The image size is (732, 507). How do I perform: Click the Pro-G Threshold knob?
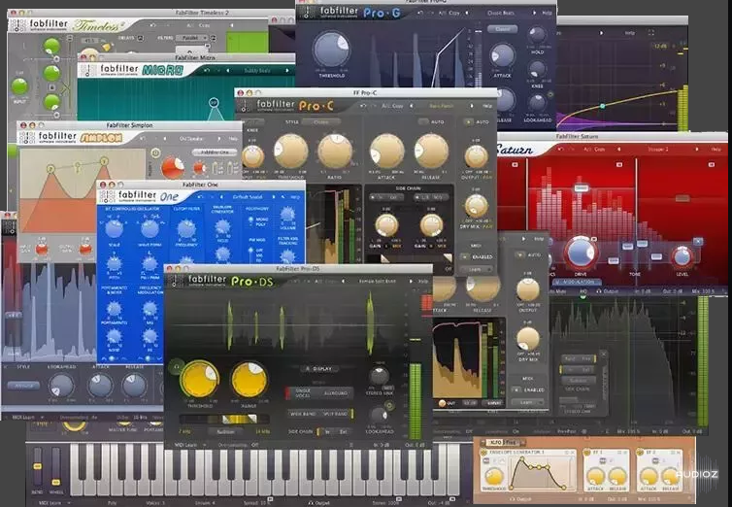[331, 51]
